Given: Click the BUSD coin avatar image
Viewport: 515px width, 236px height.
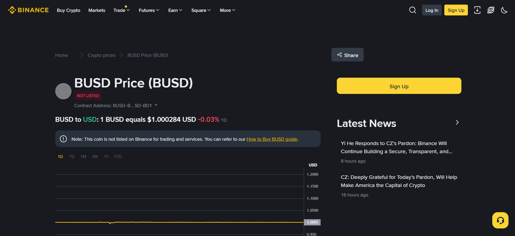Looking at the screenshot, I should pyautogui.click(x=63, y=91).
